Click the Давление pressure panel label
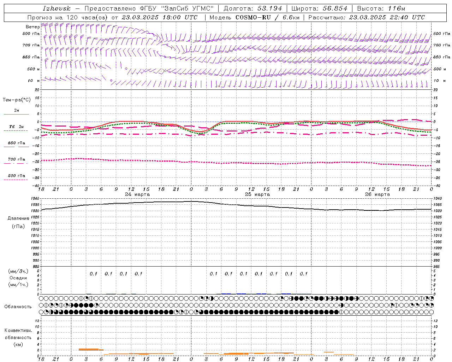This screenshot has width=452, height=362. click(x=18, y=218)
